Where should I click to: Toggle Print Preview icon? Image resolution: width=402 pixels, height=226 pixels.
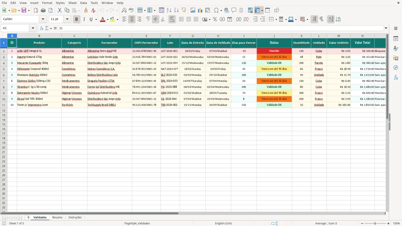point(50,10)
